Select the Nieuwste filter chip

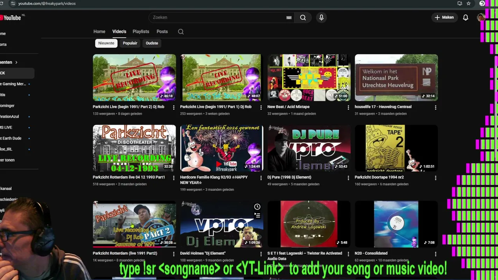(x=106, y=43)
